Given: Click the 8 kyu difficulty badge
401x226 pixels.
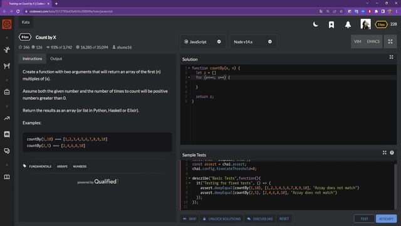Looking at the screenshot, I should point(25,37).
